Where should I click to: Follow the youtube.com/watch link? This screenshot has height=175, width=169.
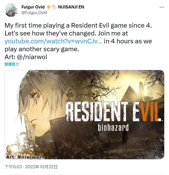coord(53,41)
